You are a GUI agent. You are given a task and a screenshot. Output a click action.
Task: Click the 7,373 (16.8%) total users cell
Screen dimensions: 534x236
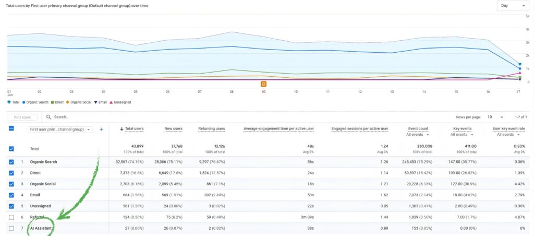131,173
